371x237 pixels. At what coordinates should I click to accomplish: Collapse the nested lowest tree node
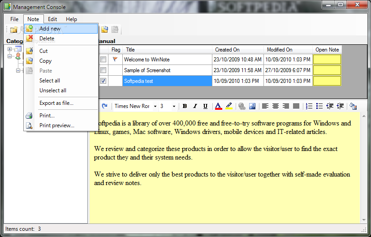click(x=18, y=70)
